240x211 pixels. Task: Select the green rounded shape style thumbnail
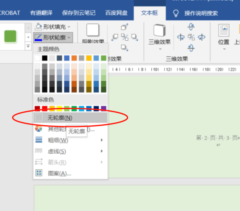pyautogui.click(x=10, y=36)
